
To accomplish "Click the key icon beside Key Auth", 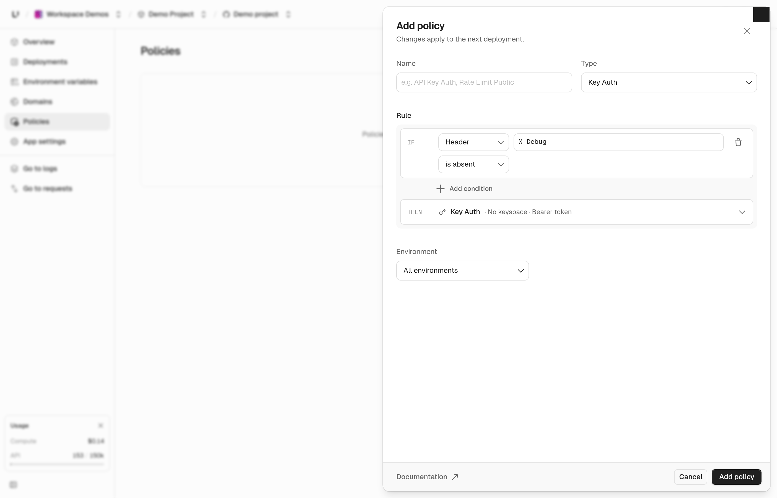I will coord(442,212).
